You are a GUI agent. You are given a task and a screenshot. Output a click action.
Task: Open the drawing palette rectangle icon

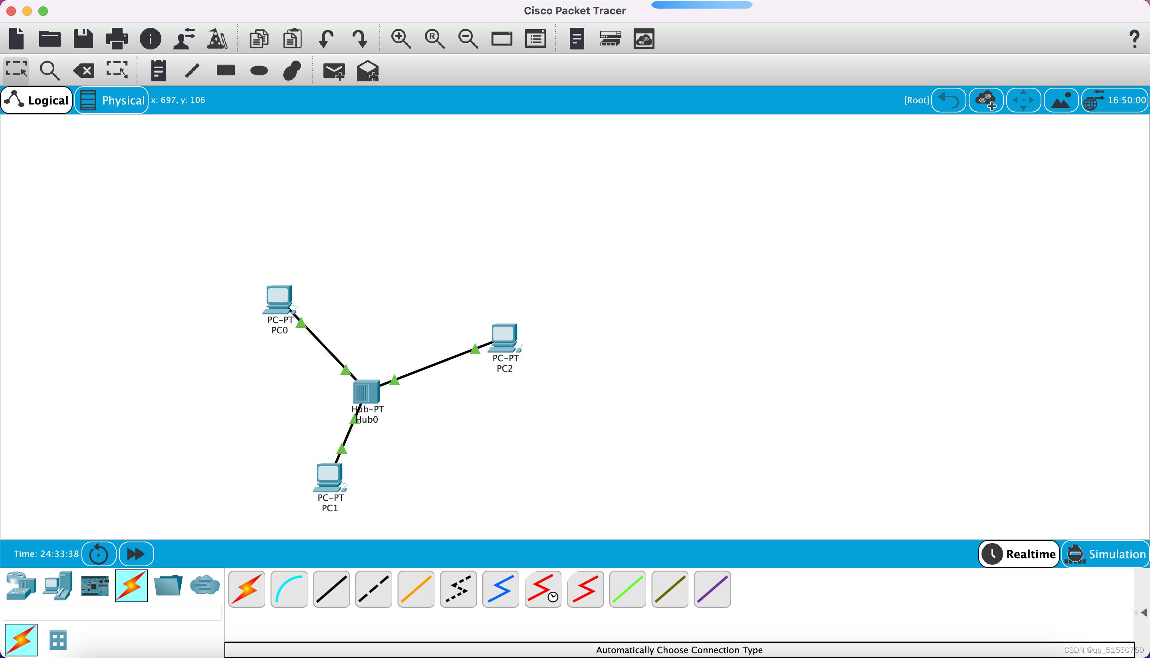pos(502,38)
